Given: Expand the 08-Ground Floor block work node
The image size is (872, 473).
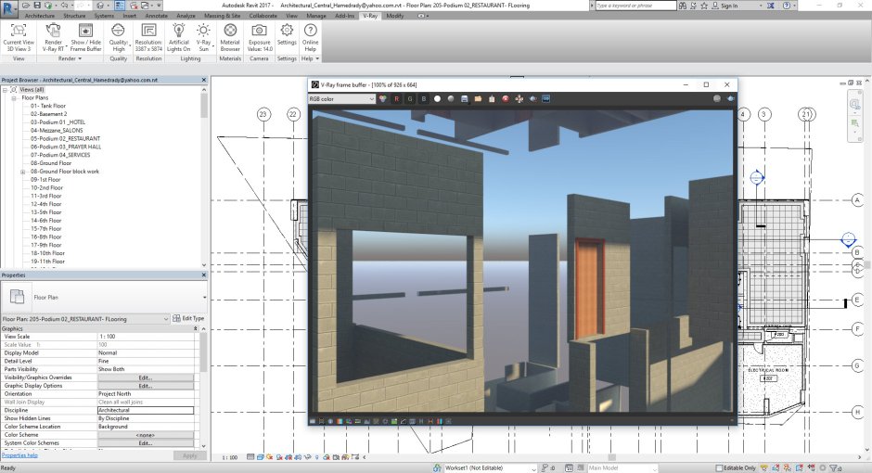Looking at the screenshot, I should 23,172.
